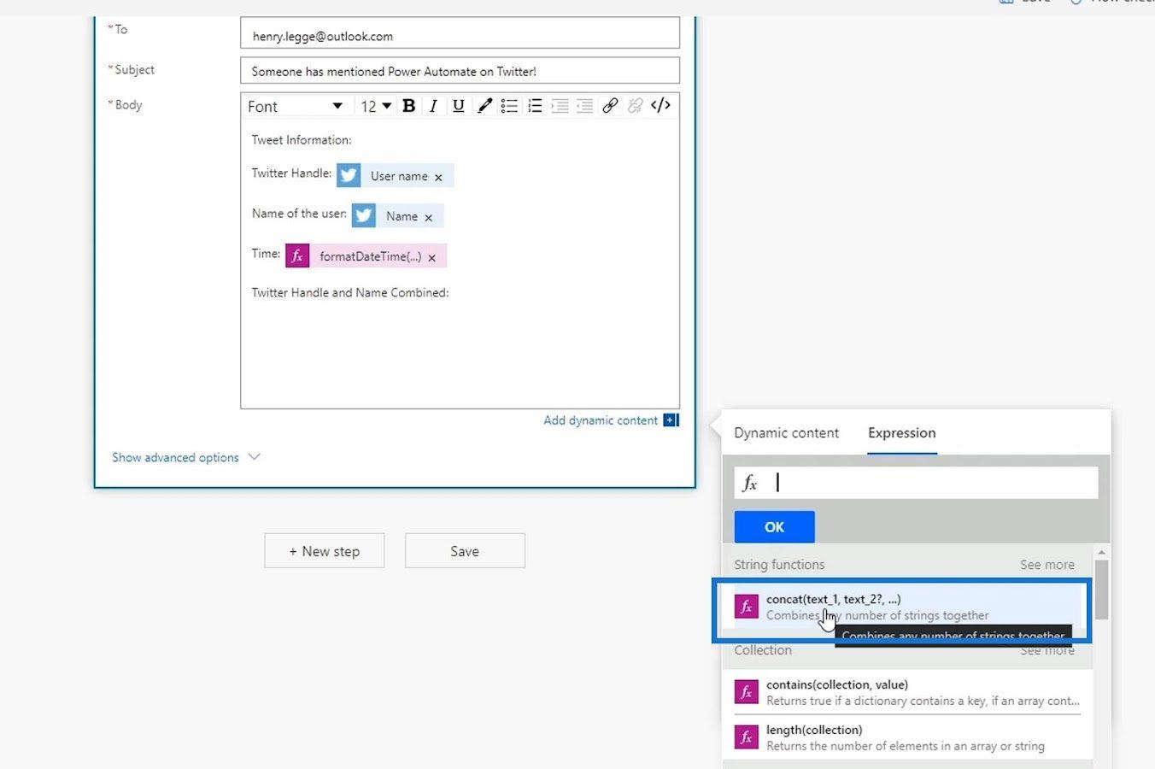Select the contains(collection, value) function

907,692
